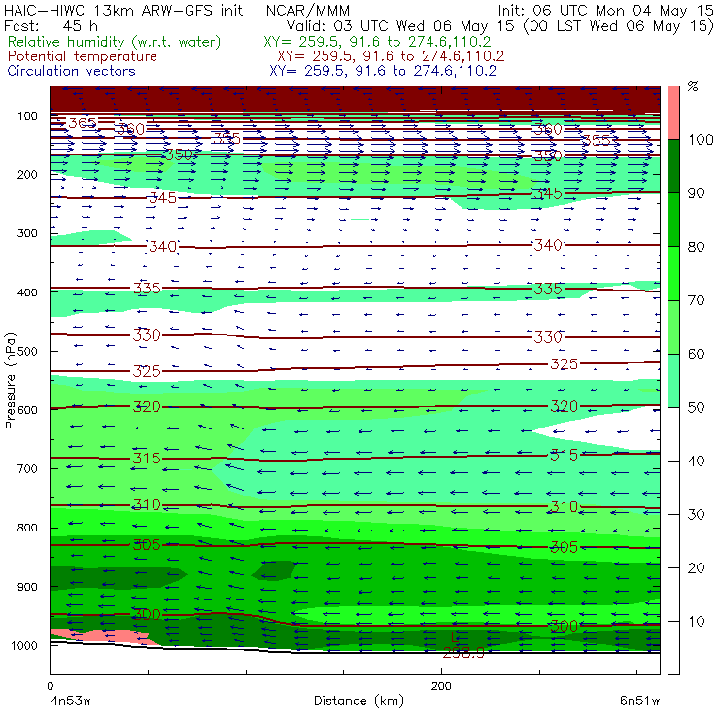Click the blue XY coordinates line
The image size is (719, 719).
pyautogui.click(x=383, y=71)
